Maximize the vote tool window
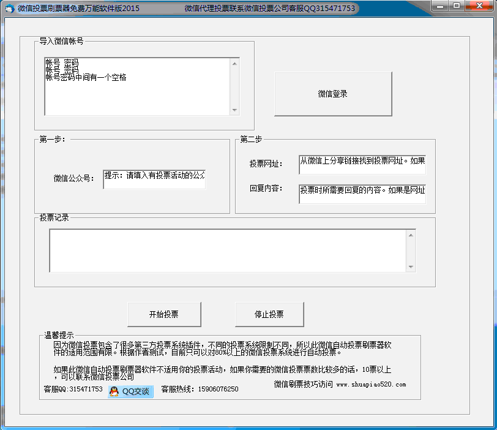Screen dimensions: 497x430 (457, 6)
